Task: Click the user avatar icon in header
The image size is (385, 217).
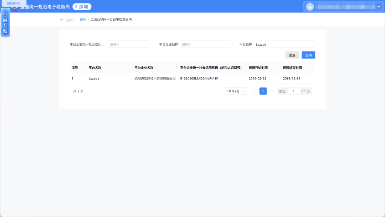Action: tap(310, 6)
